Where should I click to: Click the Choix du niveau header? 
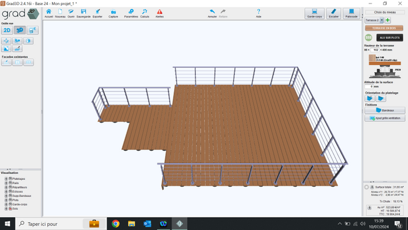pos(385,12)
